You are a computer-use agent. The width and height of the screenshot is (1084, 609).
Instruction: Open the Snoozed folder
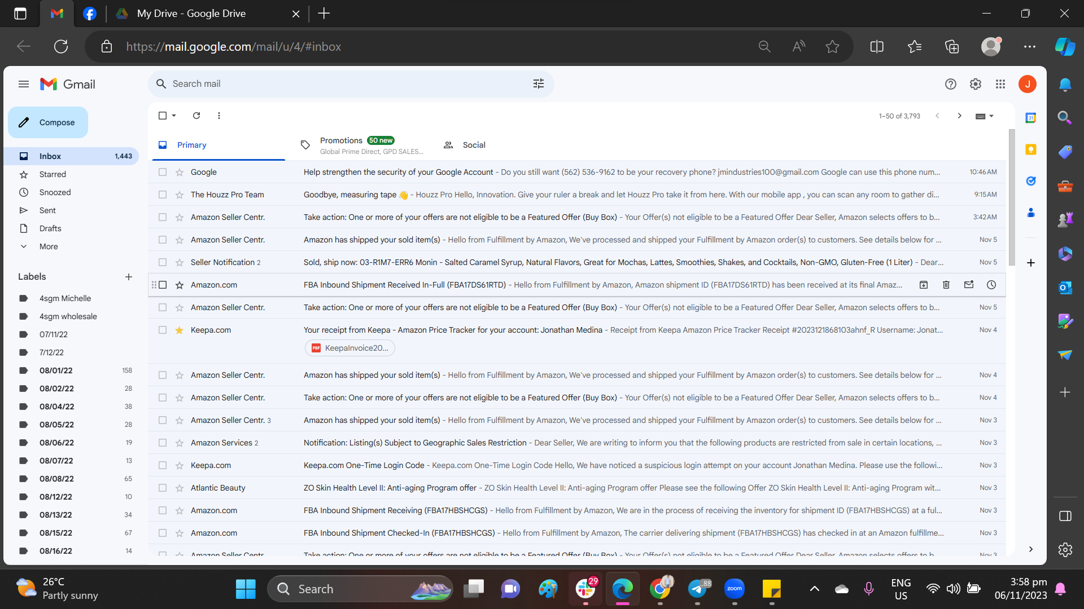tap(55, 192)
